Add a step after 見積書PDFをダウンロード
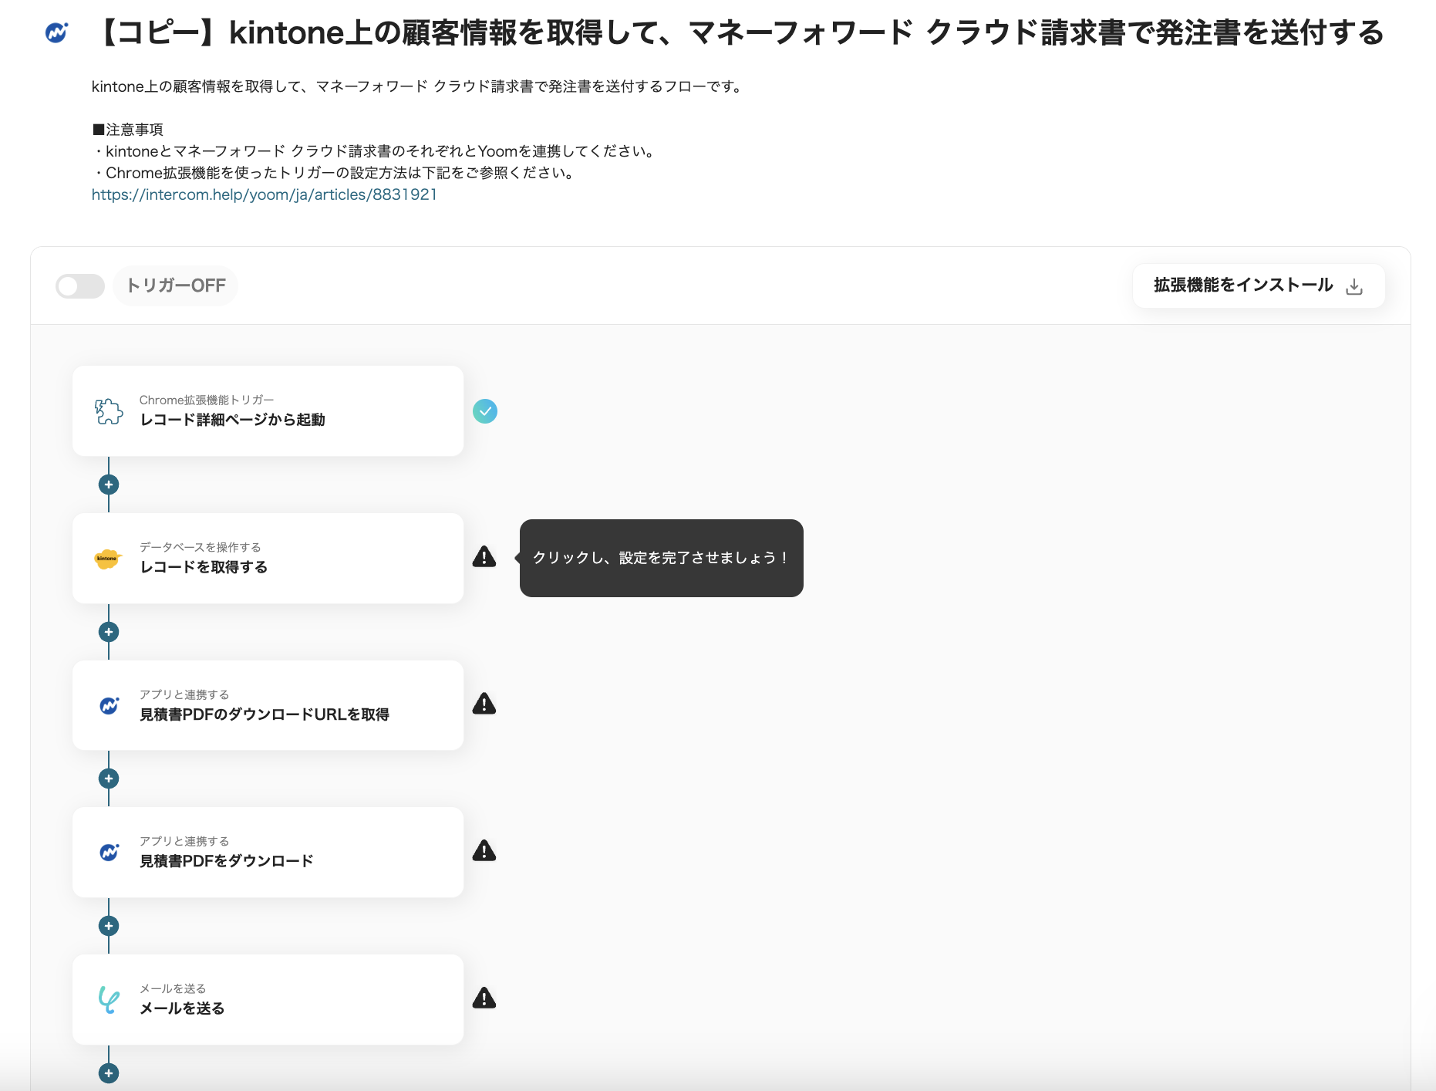The height and width of the screenshot is (1091, 1436). click(109, 926)
